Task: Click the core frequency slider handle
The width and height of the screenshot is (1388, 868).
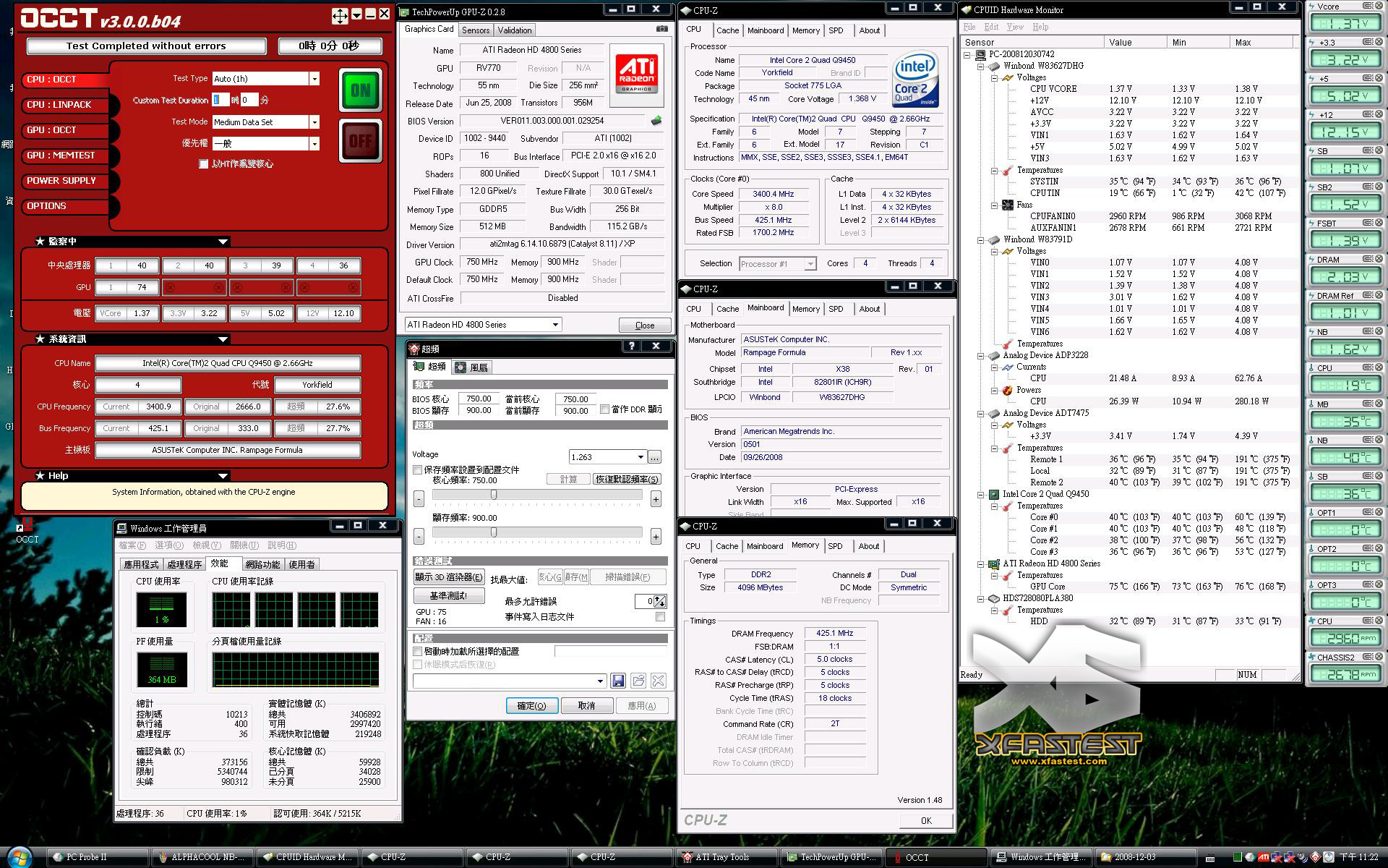Action: pos(494,495)
